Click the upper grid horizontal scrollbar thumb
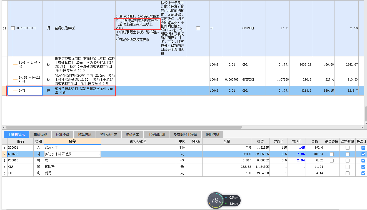Viewport: 367px width, 210px height. (x=124, y=127)
